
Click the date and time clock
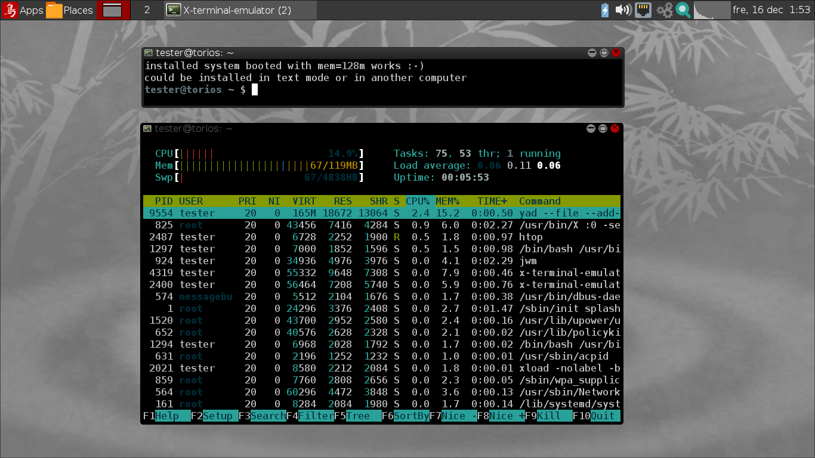pyautogui.click(x=771, y=10)
